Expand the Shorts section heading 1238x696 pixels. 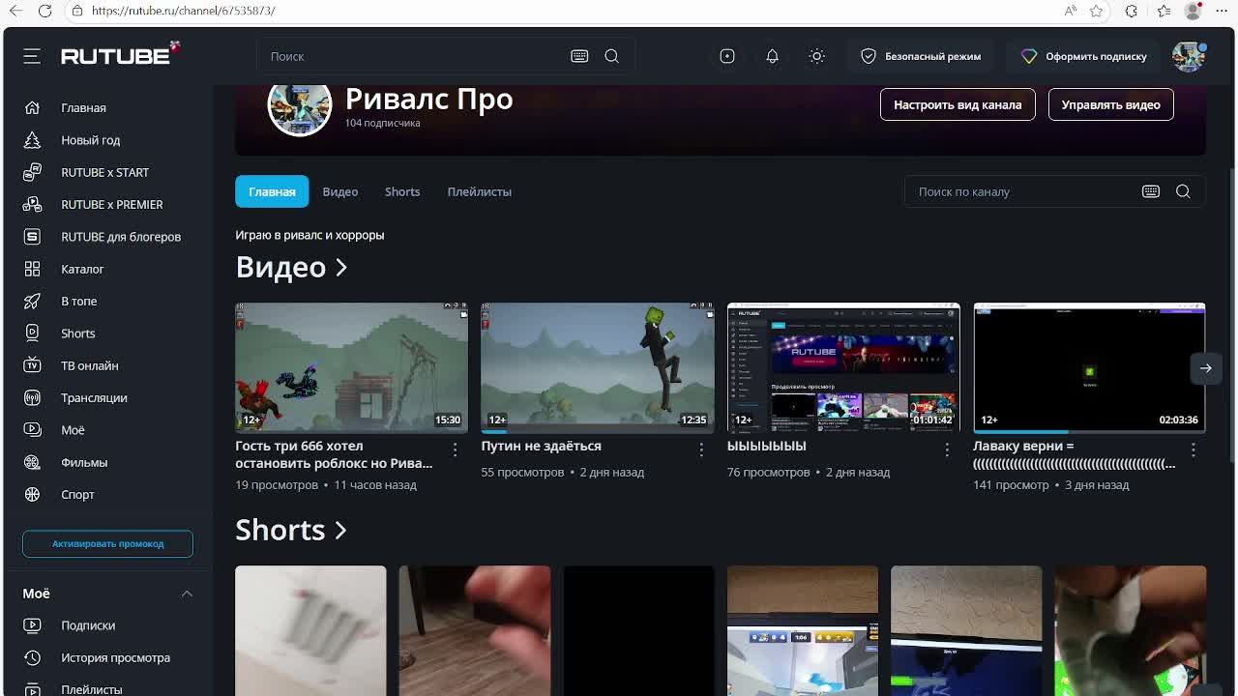(291, 530)
